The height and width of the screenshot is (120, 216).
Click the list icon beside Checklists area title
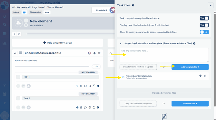coord(20,53)
